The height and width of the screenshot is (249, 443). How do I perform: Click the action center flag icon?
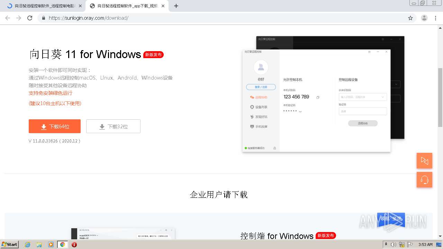click(x=410, y=245)
